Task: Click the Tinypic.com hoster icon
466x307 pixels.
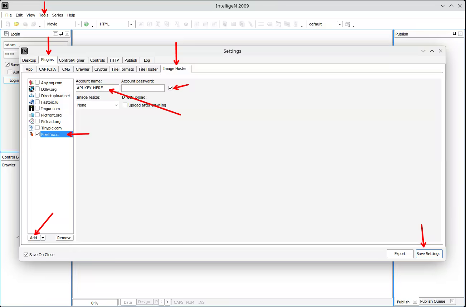Action: 31,128
